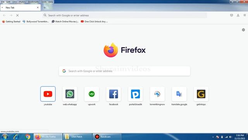Open the One Click Unlock Any bookmark

pos(94,21)
